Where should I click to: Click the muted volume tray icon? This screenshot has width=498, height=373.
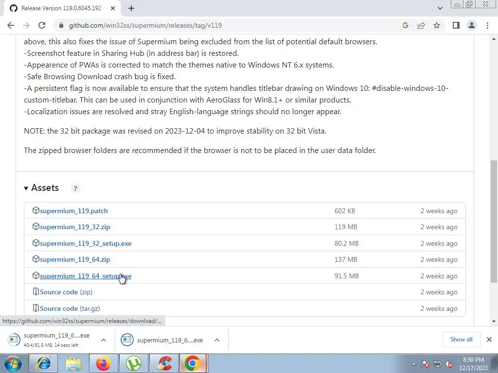(449, 364)
